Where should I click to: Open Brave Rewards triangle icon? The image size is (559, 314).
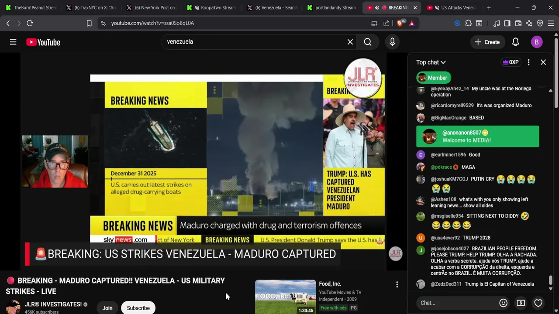point(412,23)
